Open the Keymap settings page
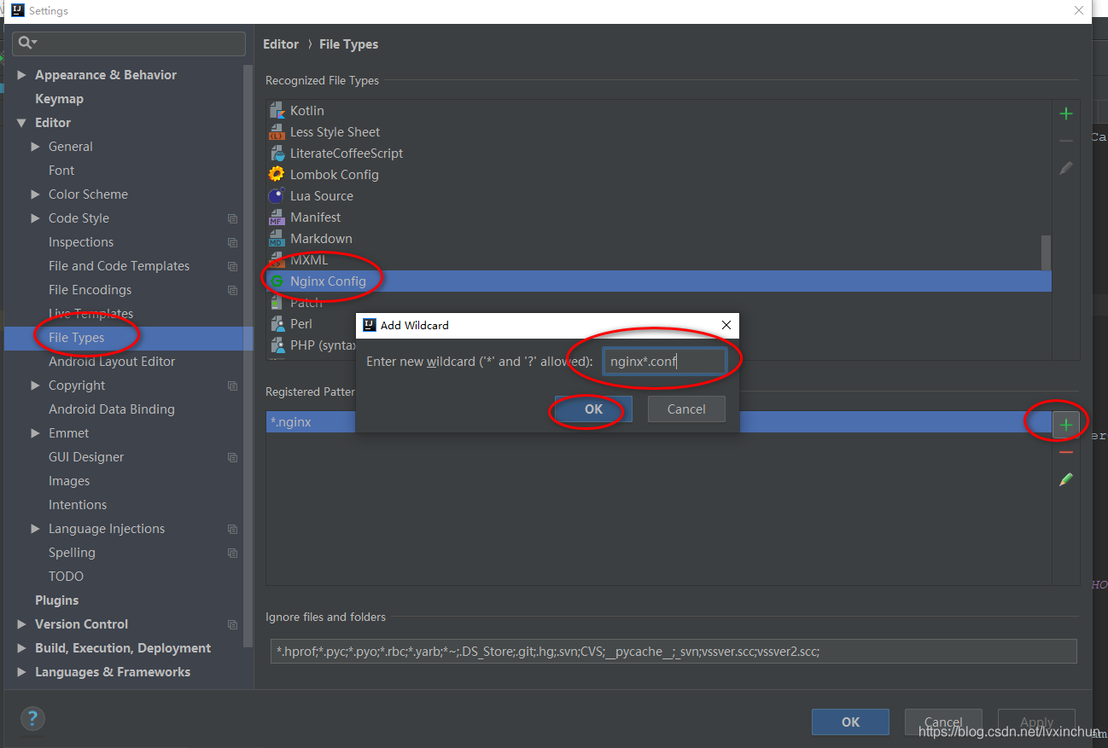 click(x=59, y=99)
